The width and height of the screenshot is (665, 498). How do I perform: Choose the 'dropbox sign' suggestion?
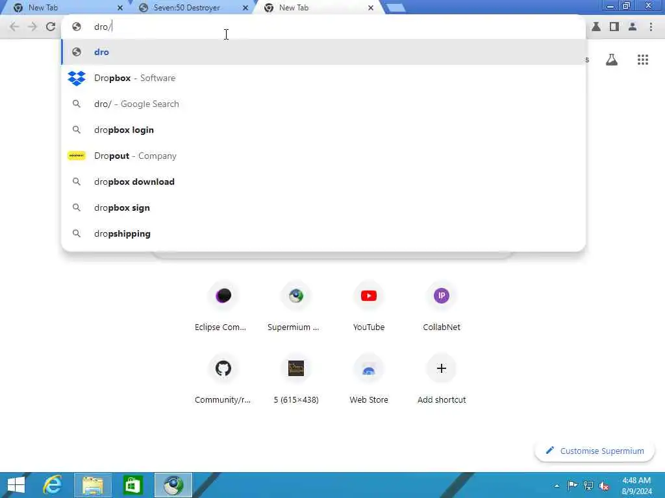[323, 207]
